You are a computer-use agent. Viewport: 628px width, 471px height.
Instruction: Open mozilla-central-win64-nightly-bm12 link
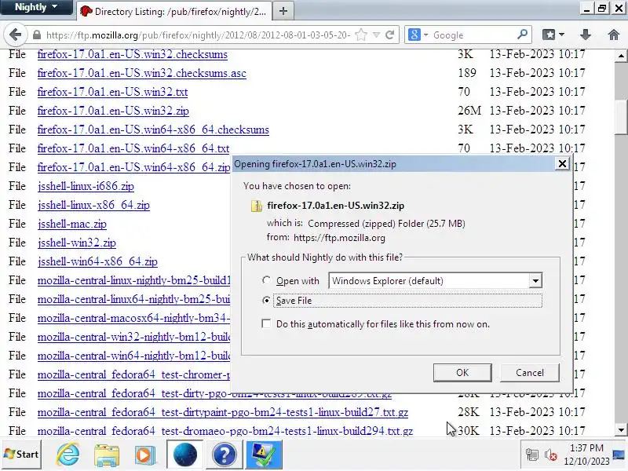(x=134, y=356)
